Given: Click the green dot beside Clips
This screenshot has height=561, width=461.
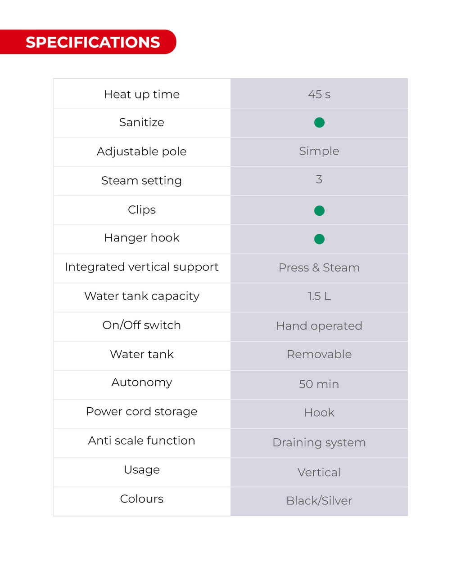Looking at the screenshot, I should click(319, 210).
